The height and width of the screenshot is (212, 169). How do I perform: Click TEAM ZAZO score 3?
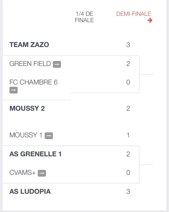pos(128,45)
